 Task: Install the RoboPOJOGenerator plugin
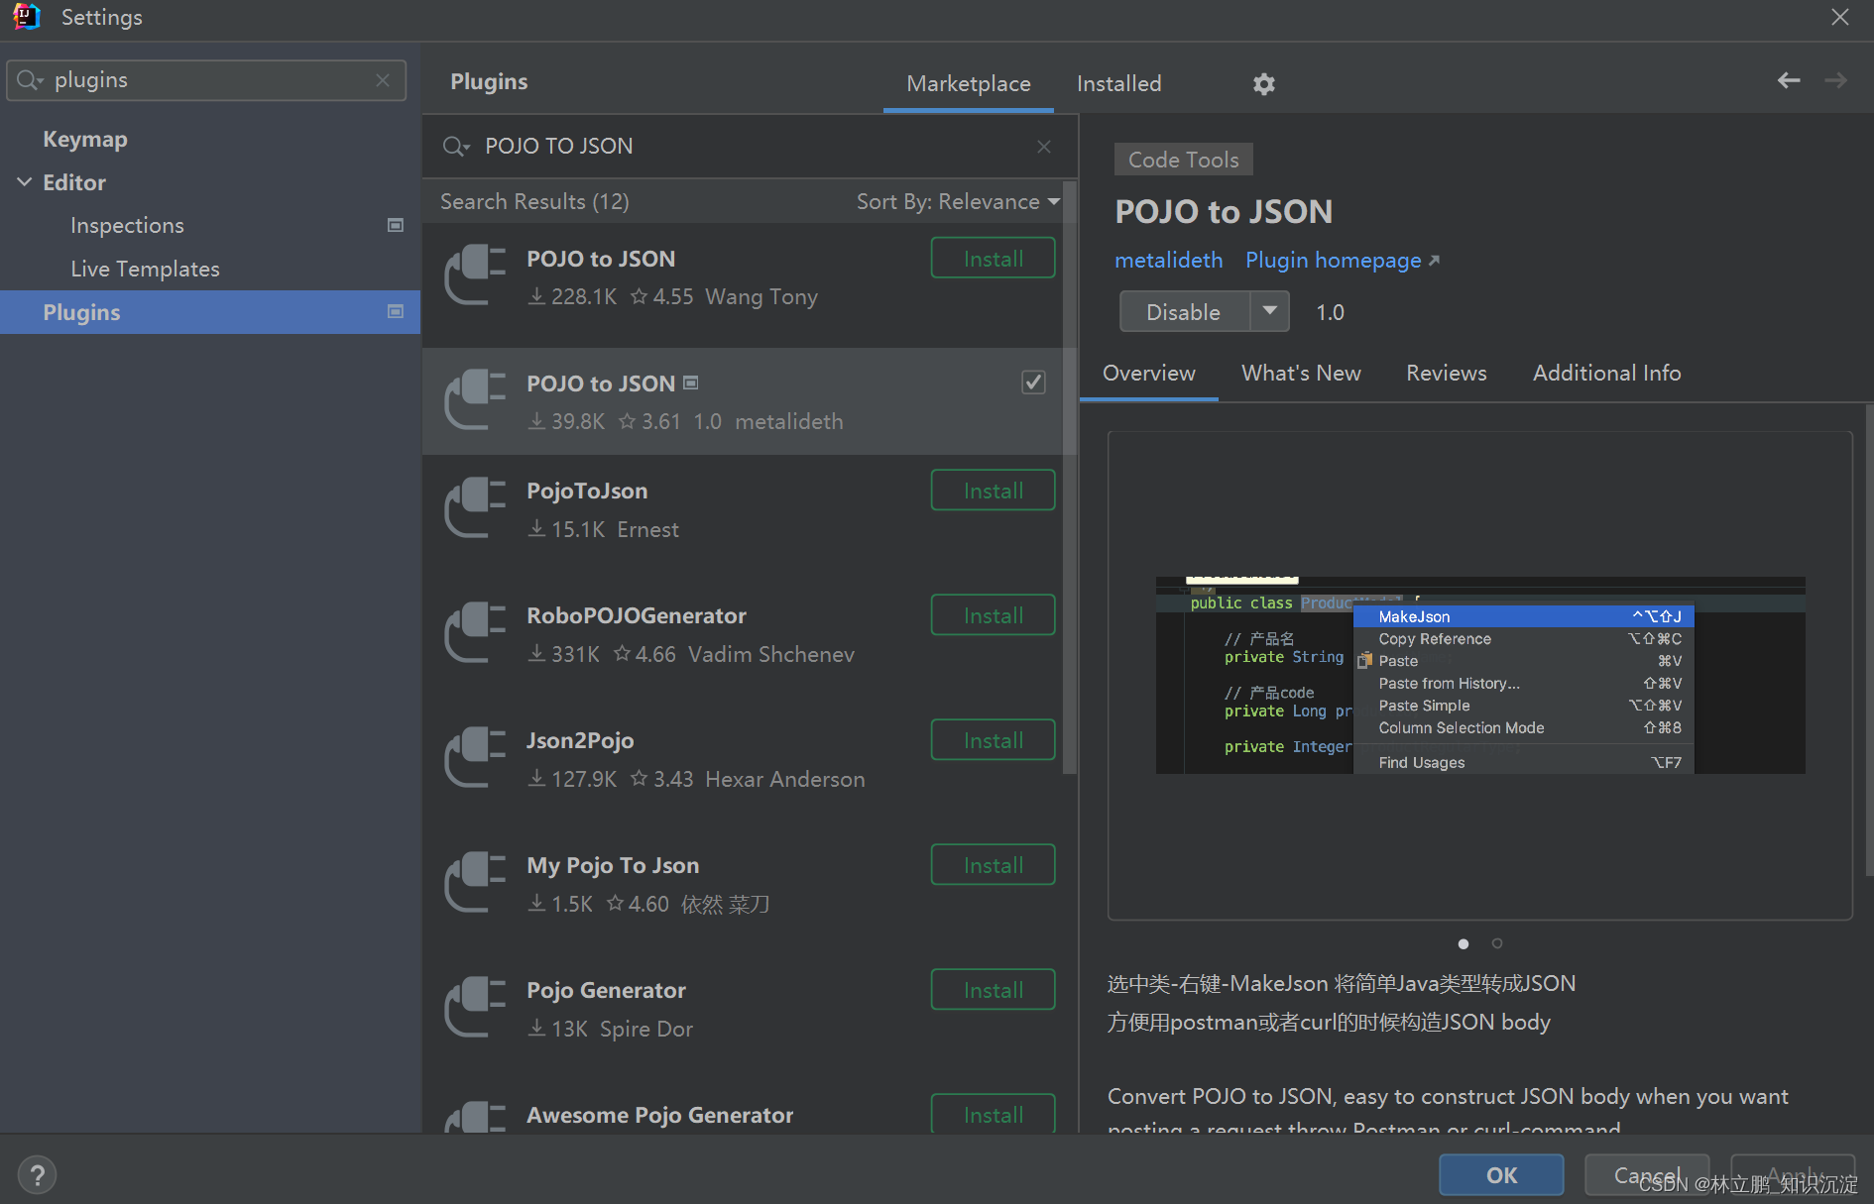tap(993, 615)
